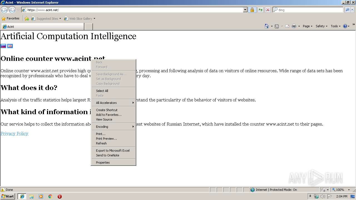Viewport: 356px width, 200px height.
Task: Choose Select All in context menu
Action: pyautogui.click(x=113, y=91)
